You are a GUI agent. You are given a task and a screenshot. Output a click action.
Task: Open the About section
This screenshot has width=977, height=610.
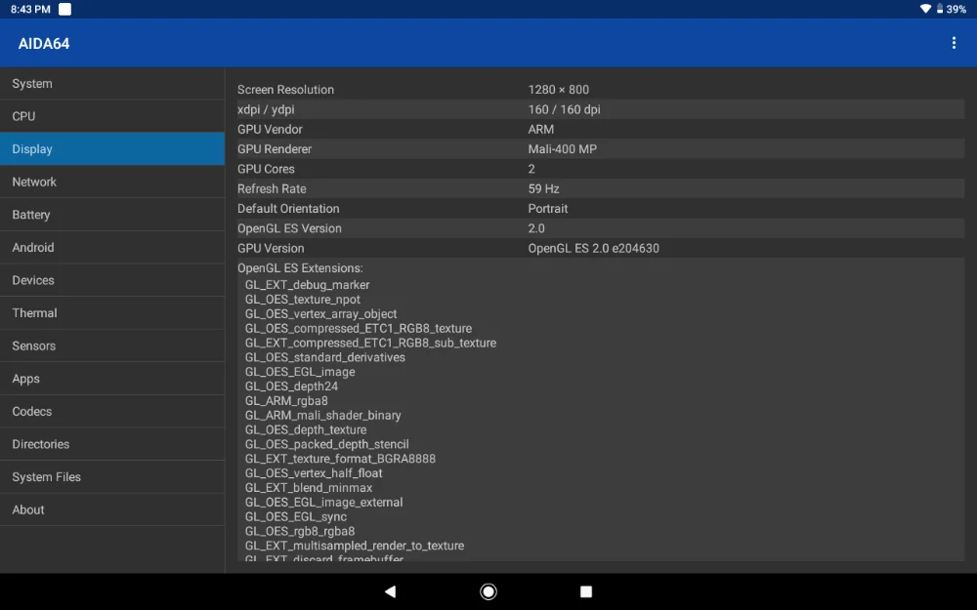point(112,509)
